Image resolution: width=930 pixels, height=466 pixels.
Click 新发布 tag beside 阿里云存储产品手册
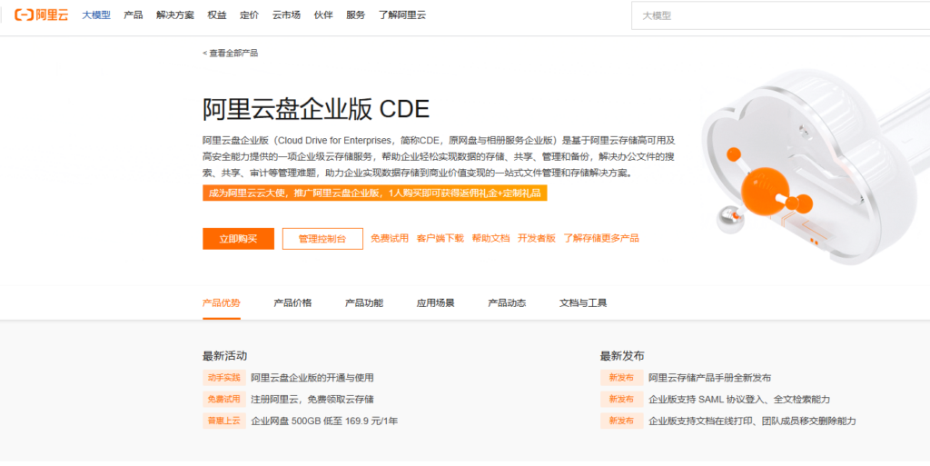[621, 378]
